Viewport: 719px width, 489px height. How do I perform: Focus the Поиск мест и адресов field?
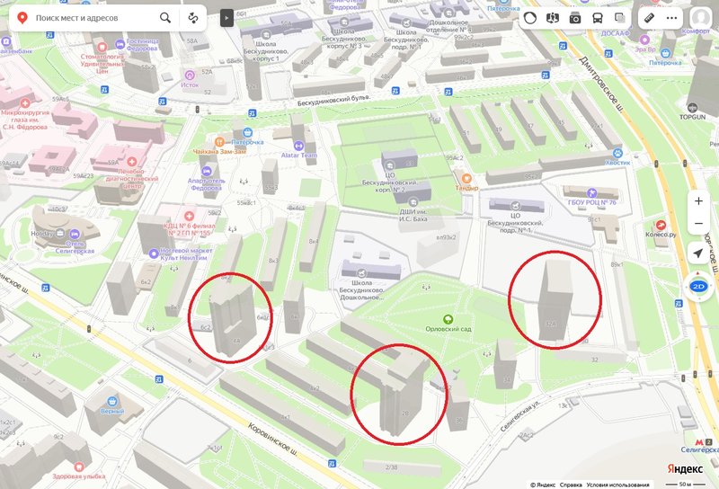pos(94,18)
